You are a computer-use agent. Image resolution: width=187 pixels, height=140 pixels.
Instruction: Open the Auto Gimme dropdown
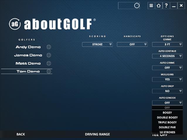(167, 68)
